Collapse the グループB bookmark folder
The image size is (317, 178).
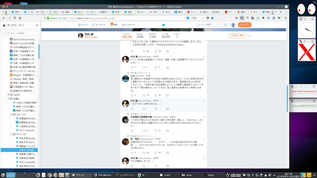click(11, 134)
